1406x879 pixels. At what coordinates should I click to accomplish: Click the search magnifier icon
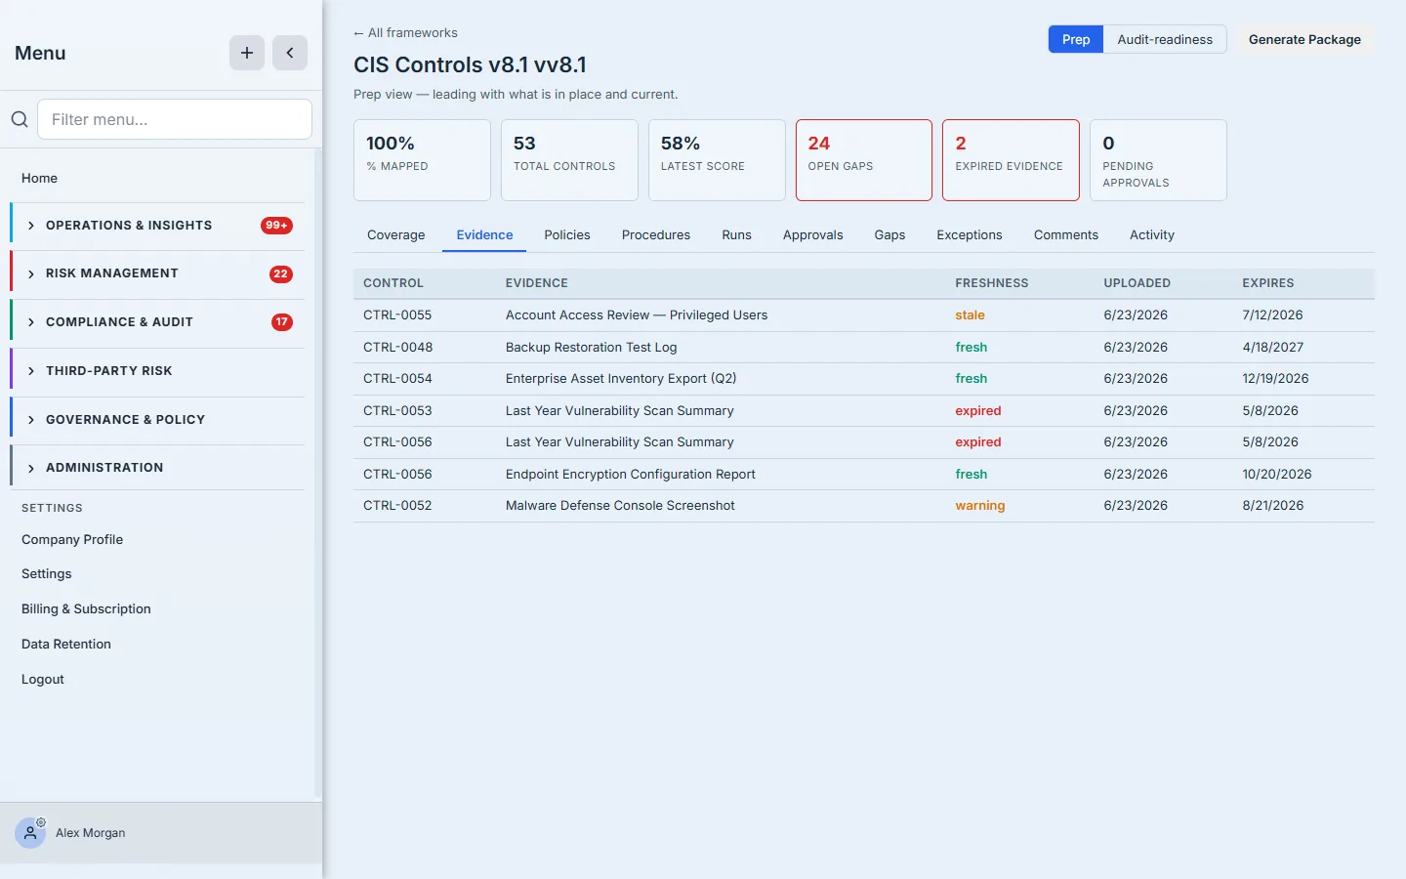click(x=20, y=119)
